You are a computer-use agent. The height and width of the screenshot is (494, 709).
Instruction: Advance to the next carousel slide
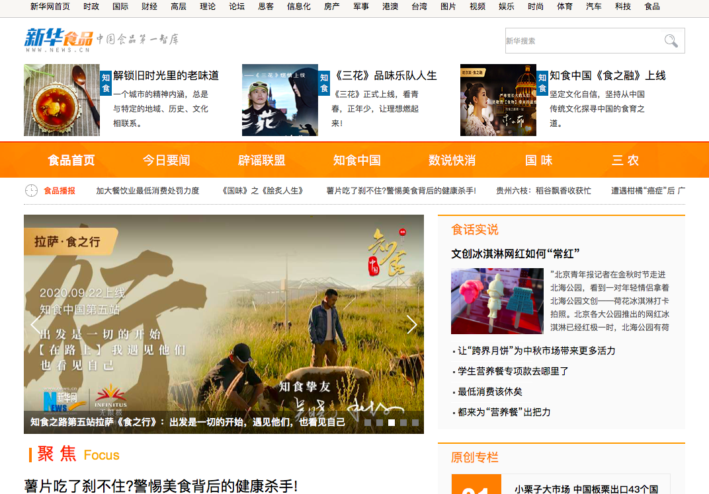411,324
